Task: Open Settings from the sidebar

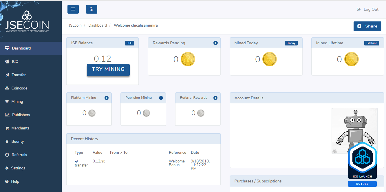Action: coord(31,168)
